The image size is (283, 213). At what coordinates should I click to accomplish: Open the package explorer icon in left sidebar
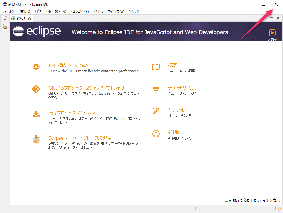click(x=5, y=27)
